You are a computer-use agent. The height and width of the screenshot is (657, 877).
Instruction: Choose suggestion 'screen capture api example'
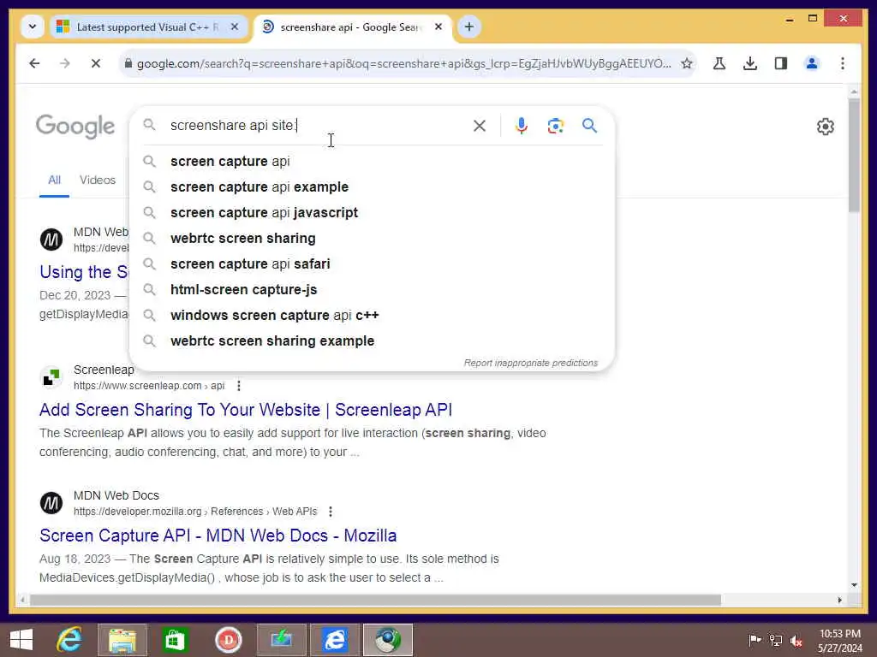tap(372, 187)
